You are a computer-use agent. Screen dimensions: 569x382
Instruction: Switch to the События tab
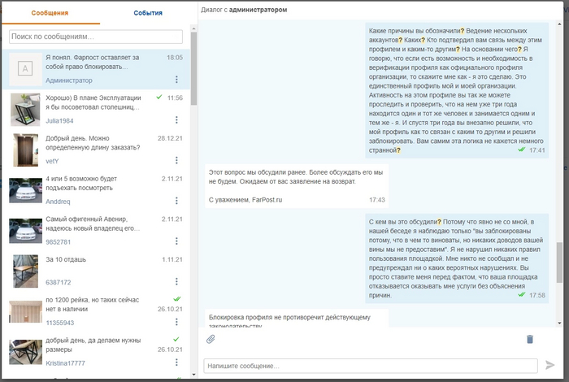click(148, 14)
